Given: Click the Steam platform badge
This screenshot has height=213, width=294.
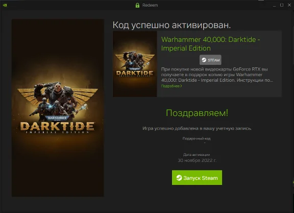Looking at the screenshot, I should pyautogui.click(x=210, y=60).
